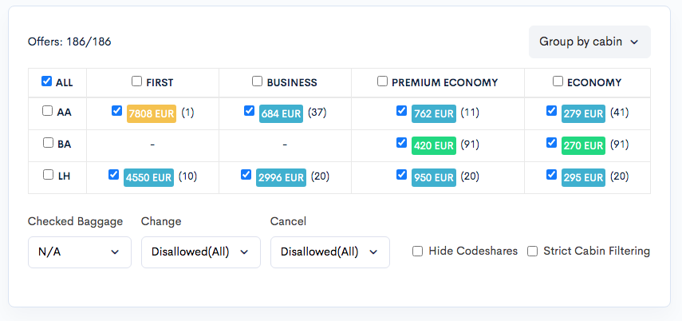Click the orange 7808 EUR price badge
682x321 pixels.
[x=152, y=113]
